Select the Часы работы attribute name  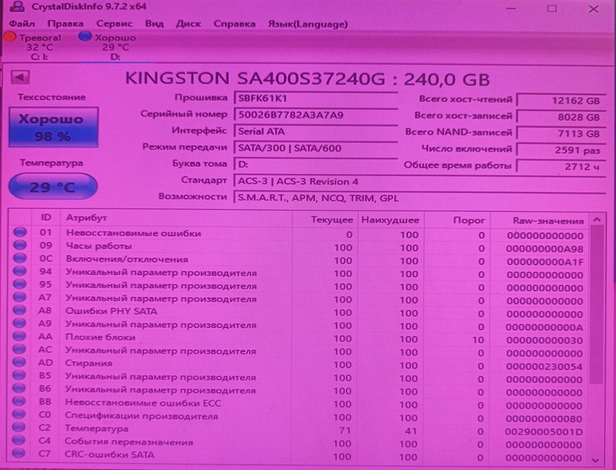pos(99,246)
